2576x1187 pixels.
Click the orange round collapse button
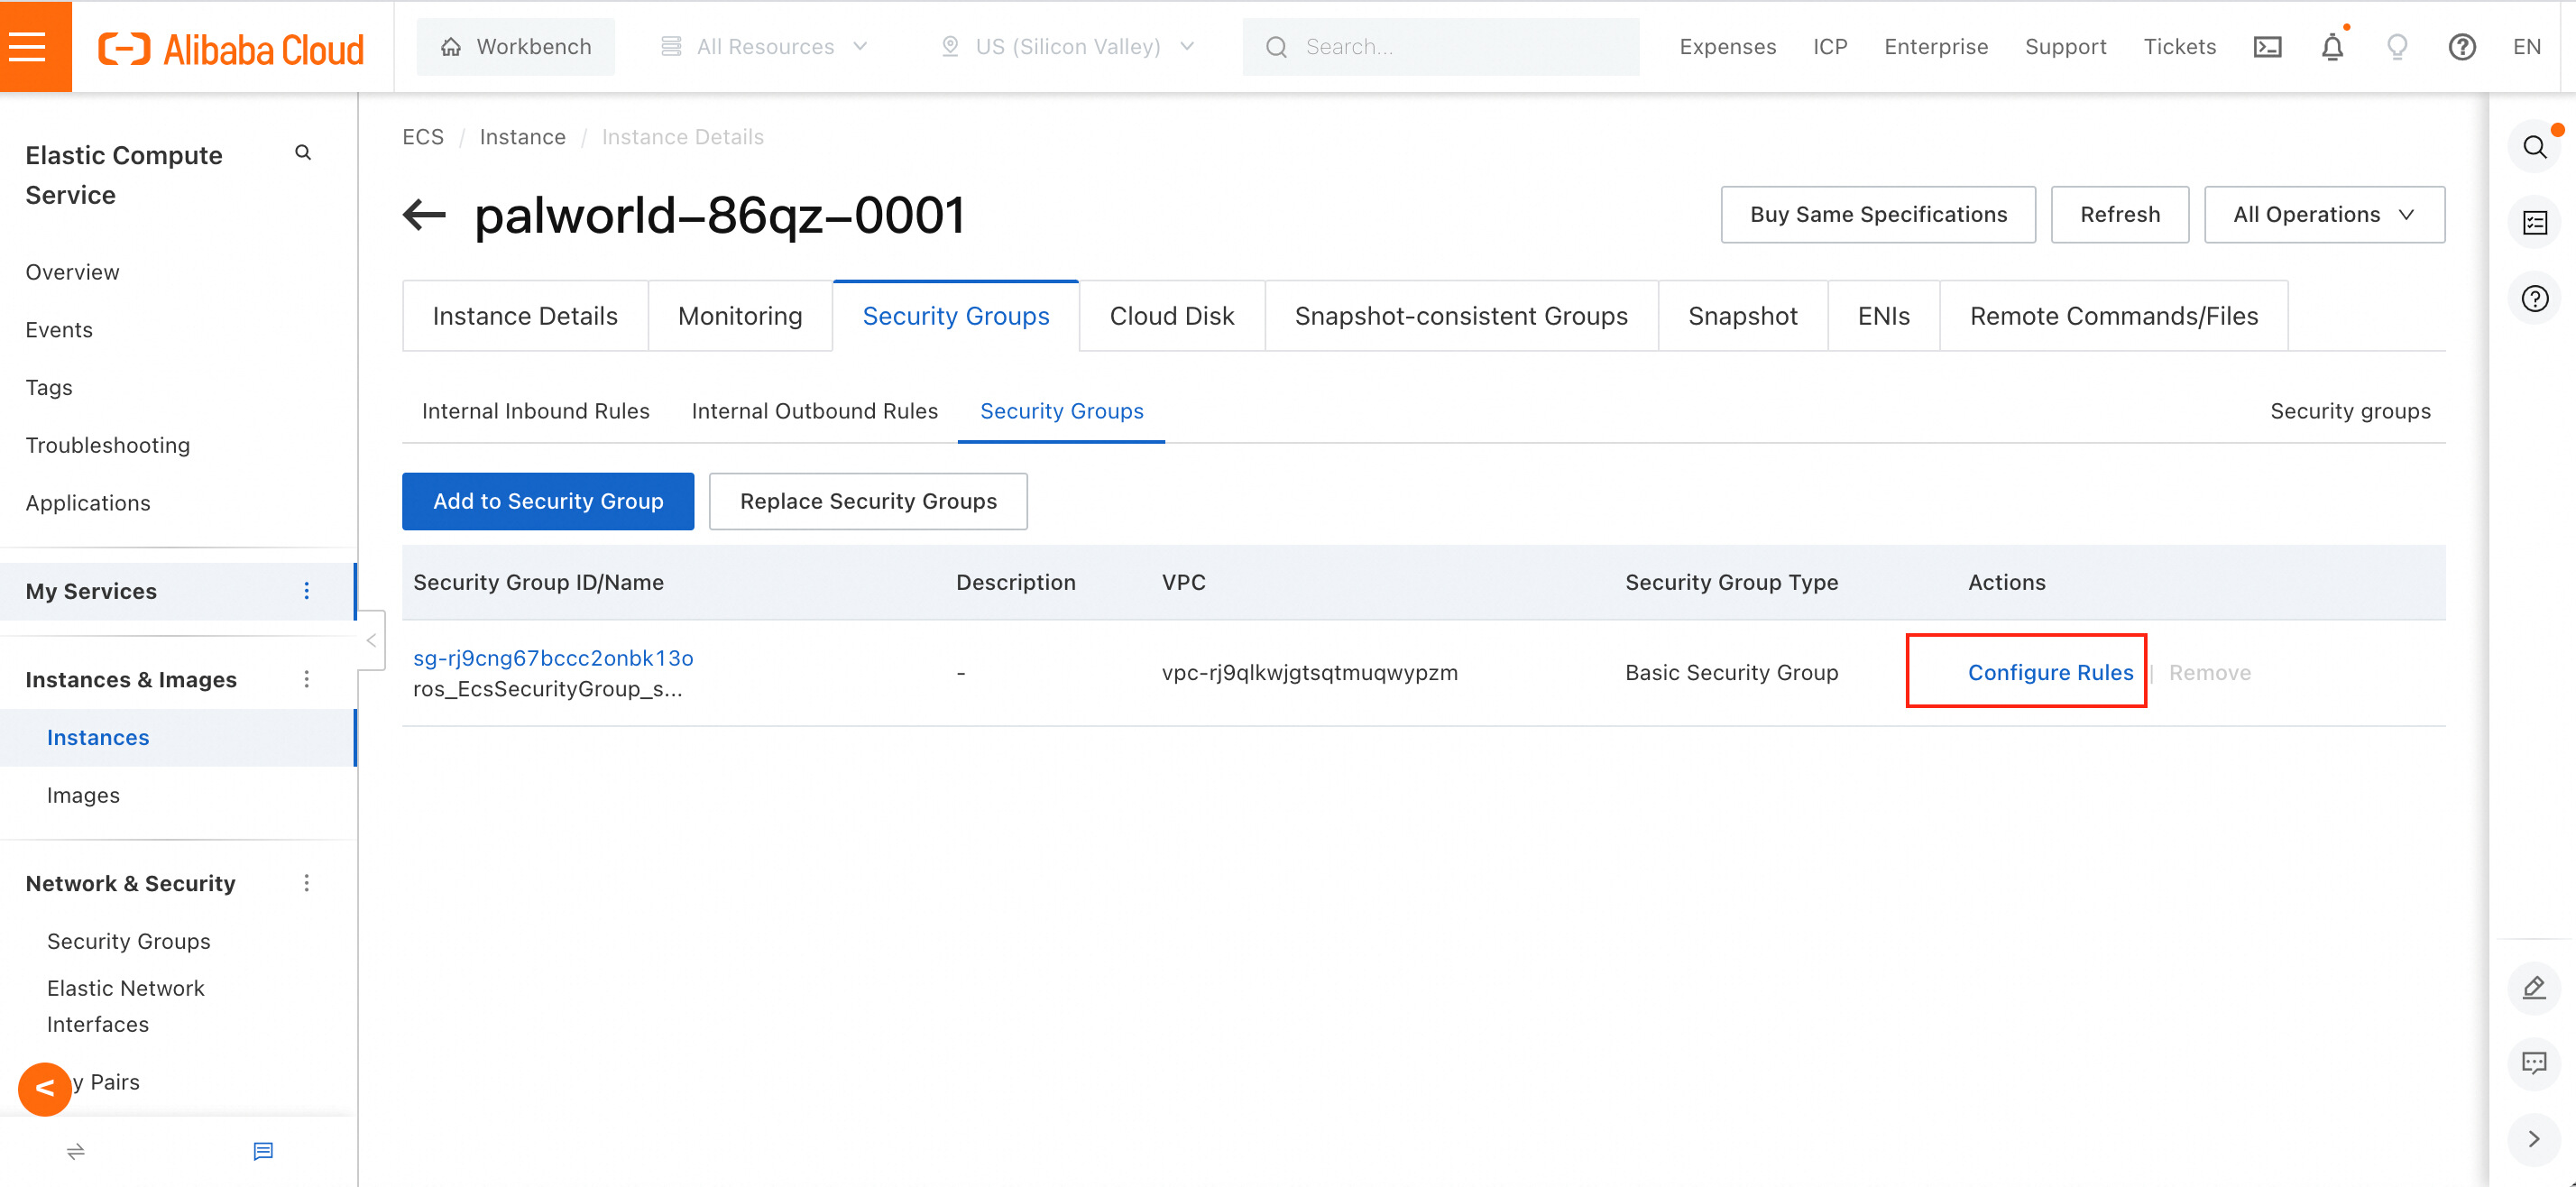pyautogui.click(x=45, y=1089)
